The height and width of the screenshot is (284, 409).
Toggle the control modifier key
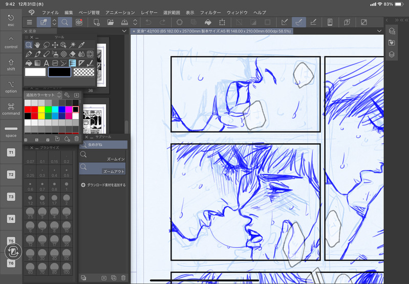tap(11, 42)
